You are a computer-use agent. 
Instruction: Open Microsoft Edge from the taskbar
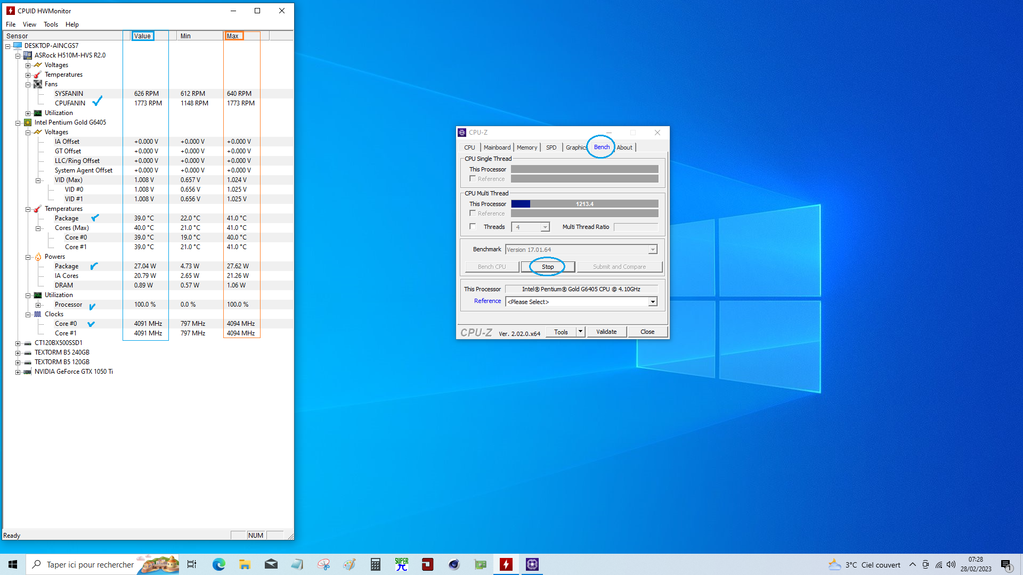[x=218, y=564]
